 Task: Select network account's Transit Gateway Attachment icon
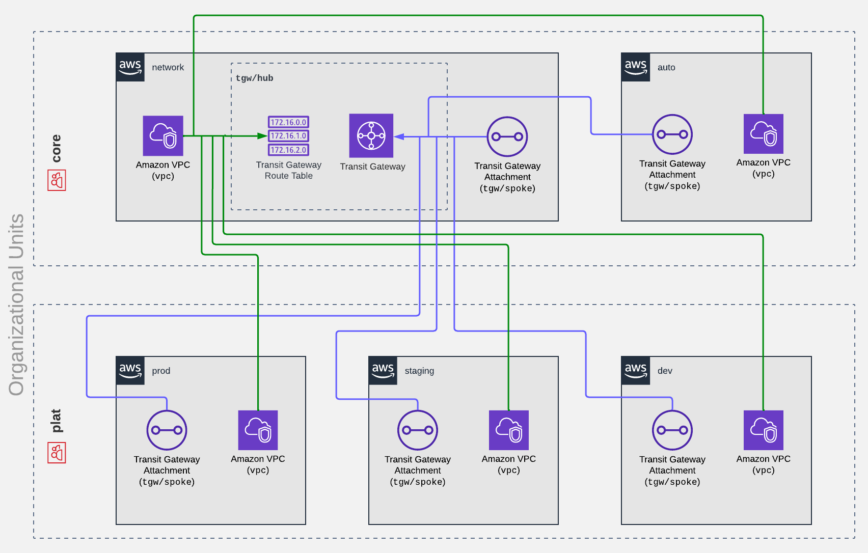click(507, 136)
